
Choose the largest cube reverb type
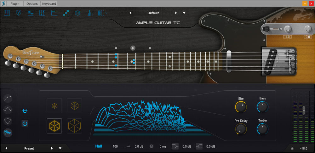pos(75,126)
